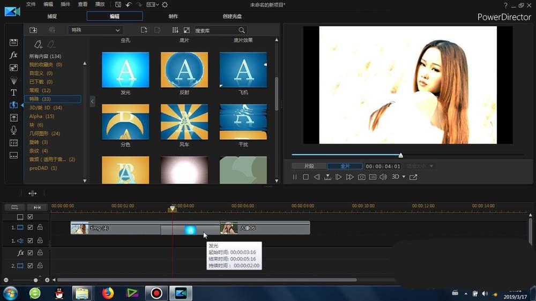Open the Title room (T icon)

pyautogui.click(x=13, y=93)
